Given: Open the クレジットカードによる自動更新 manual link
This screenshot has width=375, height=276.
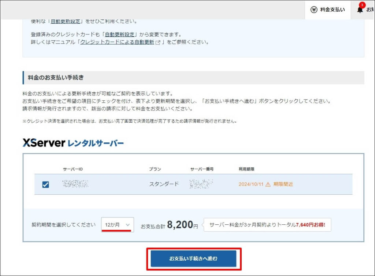Looking at the screenshot, I should [117, 42].
